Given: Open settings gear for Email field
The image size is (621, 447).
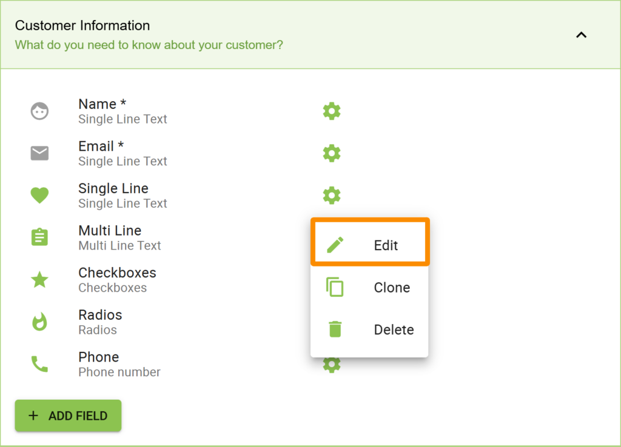Looking at the screenshot, I should (332, 153).
